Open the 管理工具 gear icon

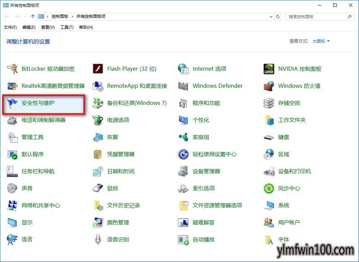13,137
